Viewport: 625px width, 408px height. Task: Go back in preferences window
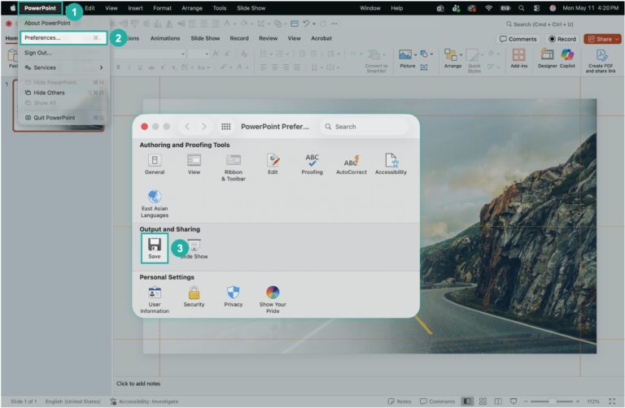187,127
